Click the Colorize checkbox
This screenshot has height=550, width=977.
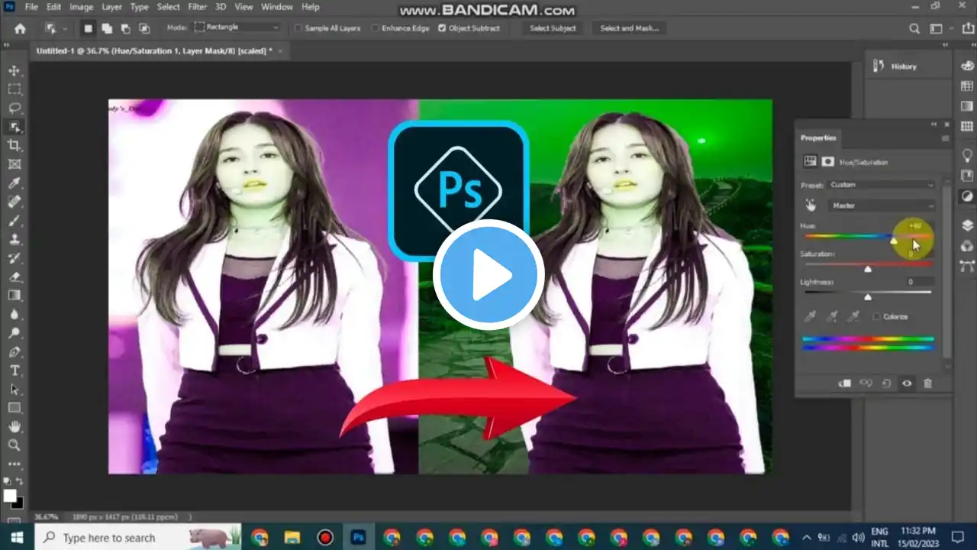[876, 316]
